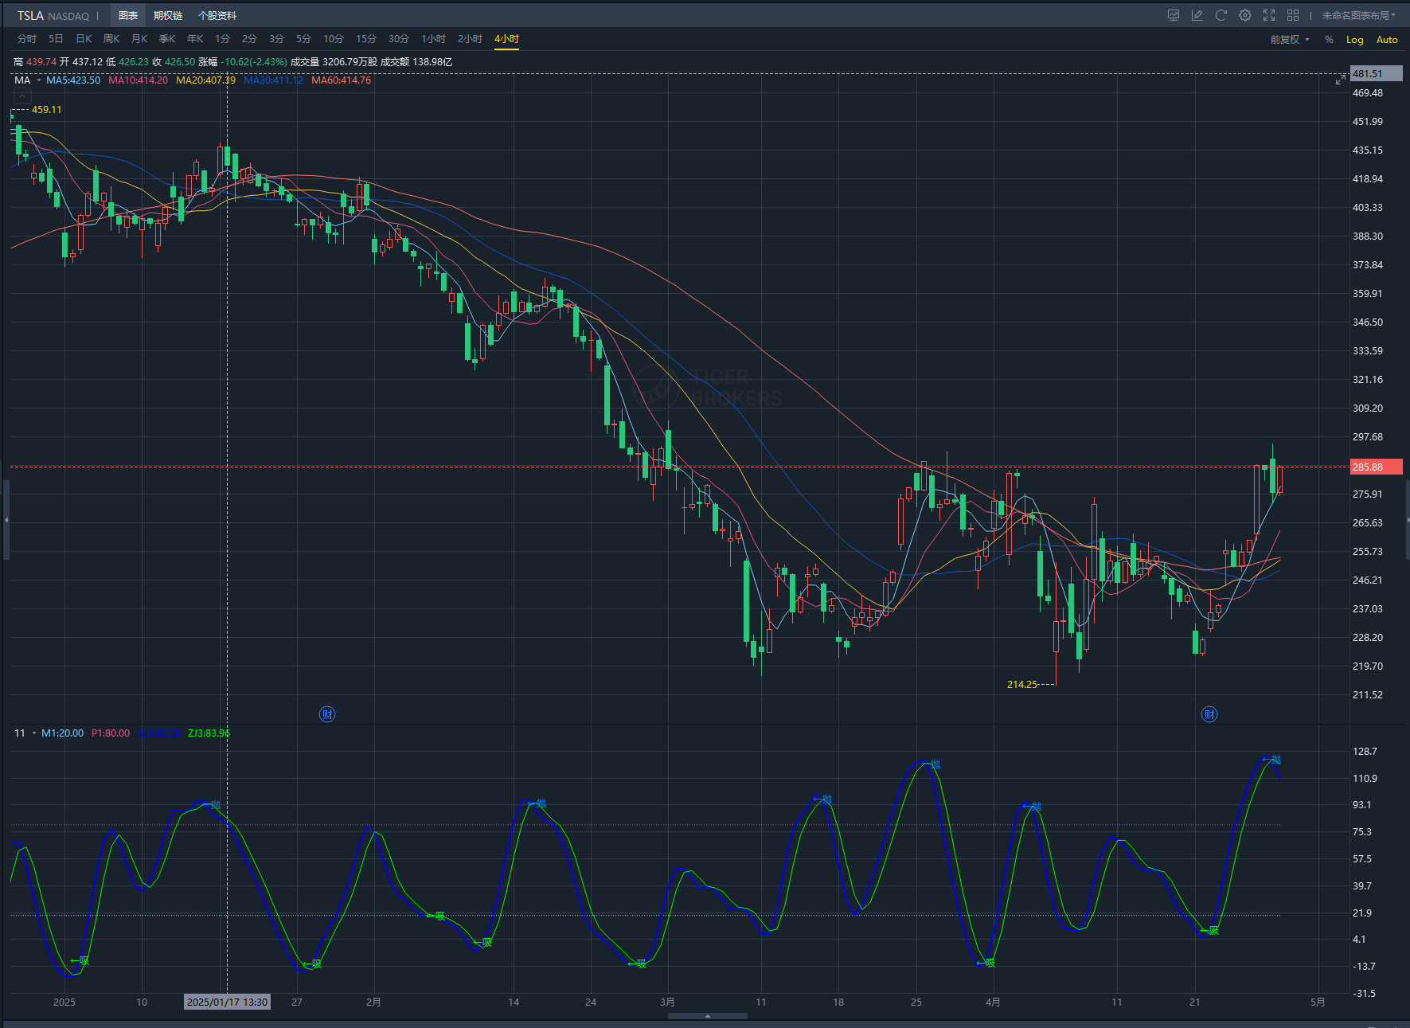The width and height of the screenshot is (1410, 1028).
Task: Toggle the bottom panel expander arrow
Action: (x=708, y=1016)
